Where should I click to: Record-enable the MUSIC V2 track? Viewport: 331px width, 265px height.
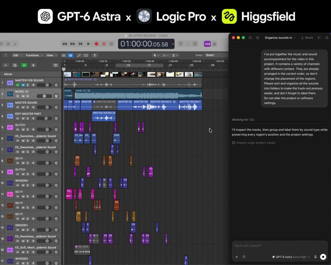click(x=33, y=96)
